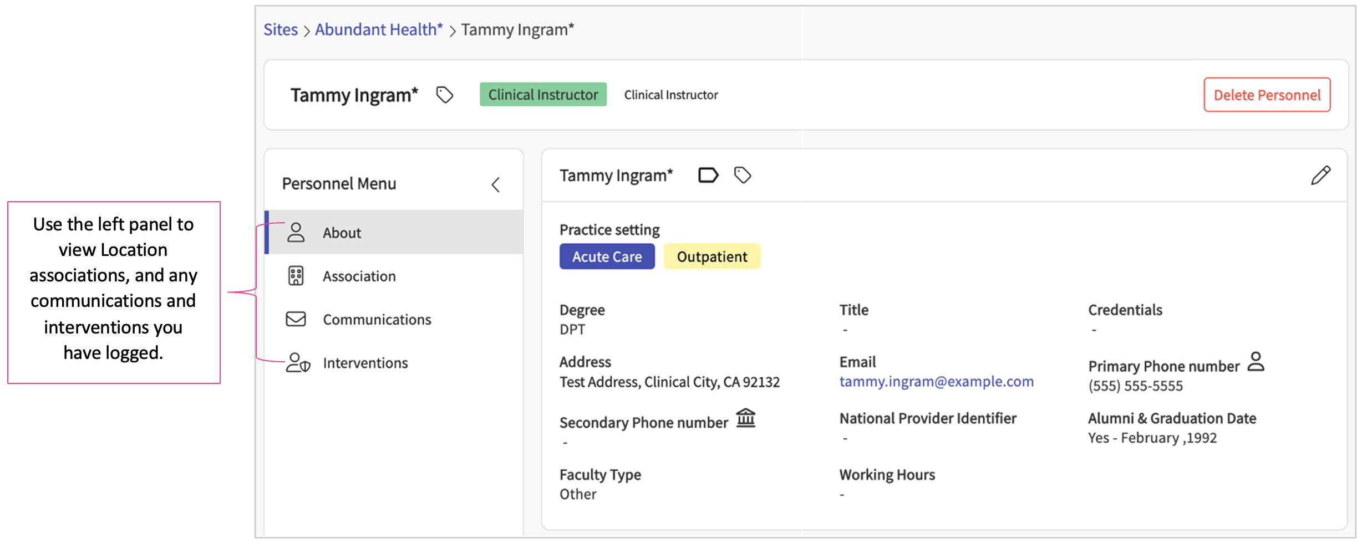Click the green Clinical Instructor badge
The image size is (1362, 544).
point(543,95)
